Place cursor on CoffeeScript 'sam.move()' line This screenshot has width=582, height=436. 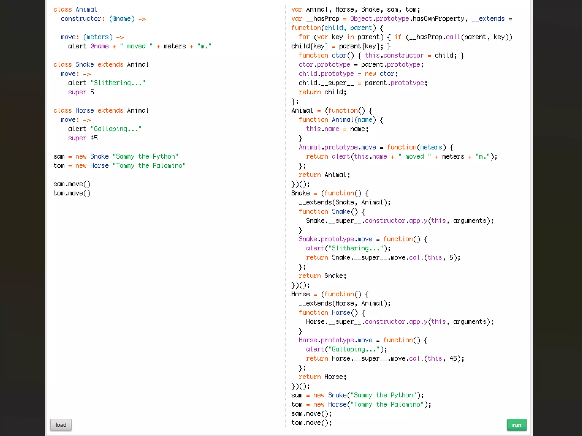(72, 184)
